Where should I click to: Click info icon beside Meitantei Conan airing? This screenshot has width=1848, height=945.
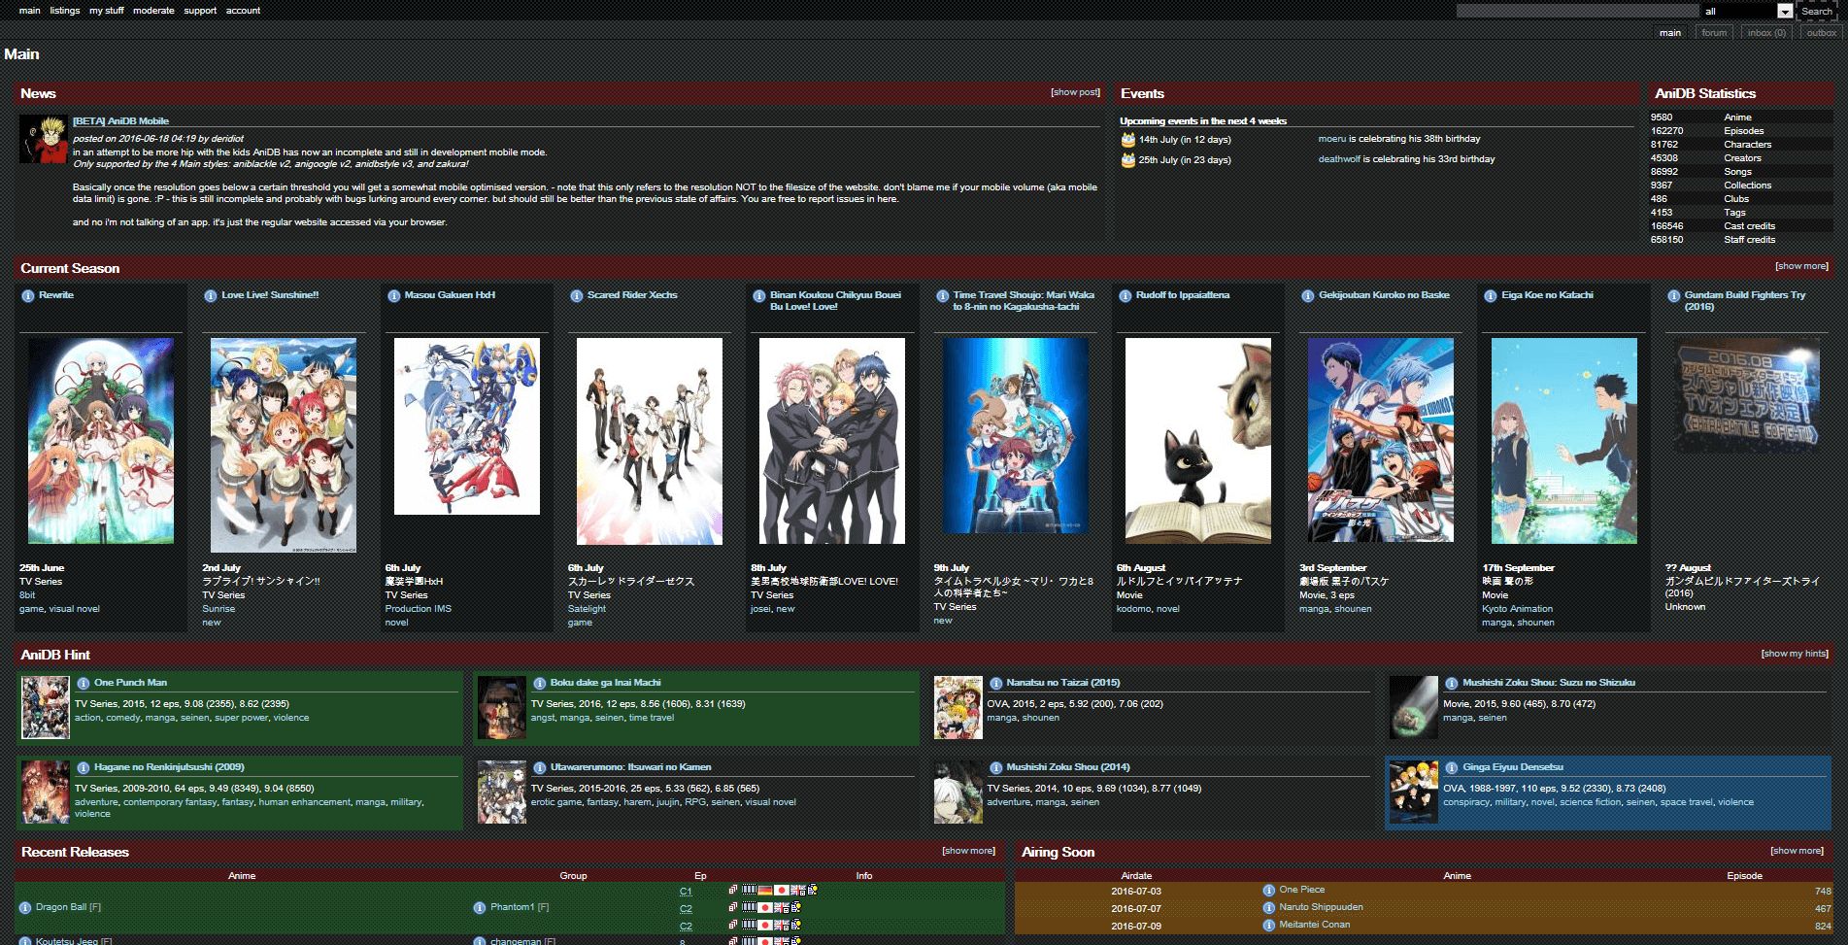(x=1268, y=926)
